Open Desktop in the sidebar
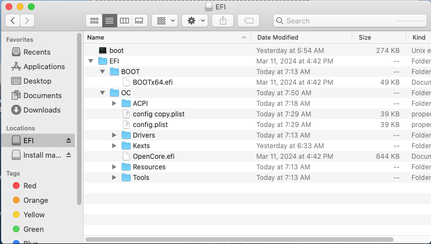This screenshot has width=431, height=244. (31, 81)
